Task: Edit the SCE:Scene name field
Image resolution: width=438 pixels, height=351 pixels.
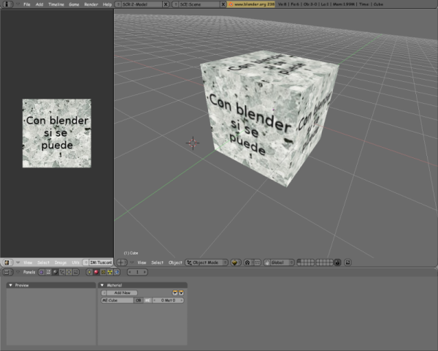Action: tap(199, 4)
